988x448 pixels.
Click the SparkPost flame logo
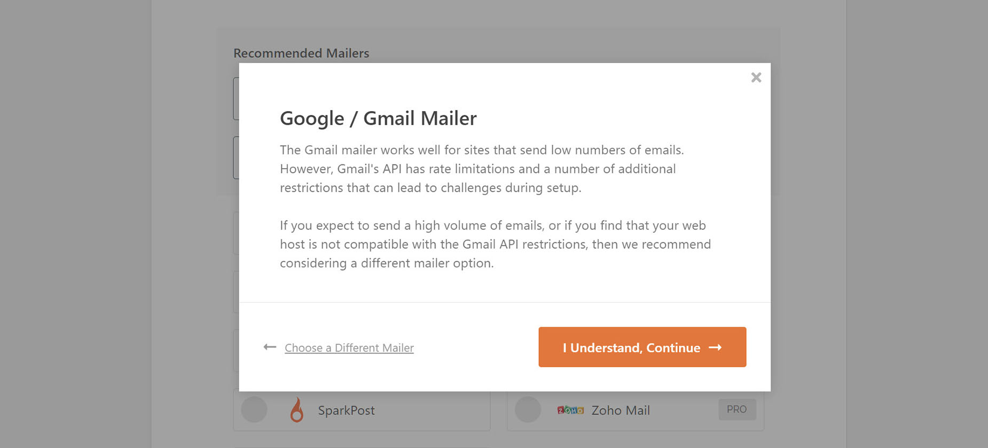tap(297, 410)
